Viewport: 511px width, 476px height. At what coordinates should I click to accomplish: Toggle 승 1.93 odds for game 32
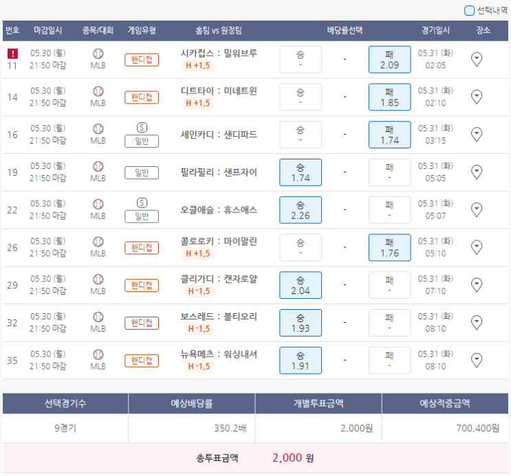[x=301, y=323]
